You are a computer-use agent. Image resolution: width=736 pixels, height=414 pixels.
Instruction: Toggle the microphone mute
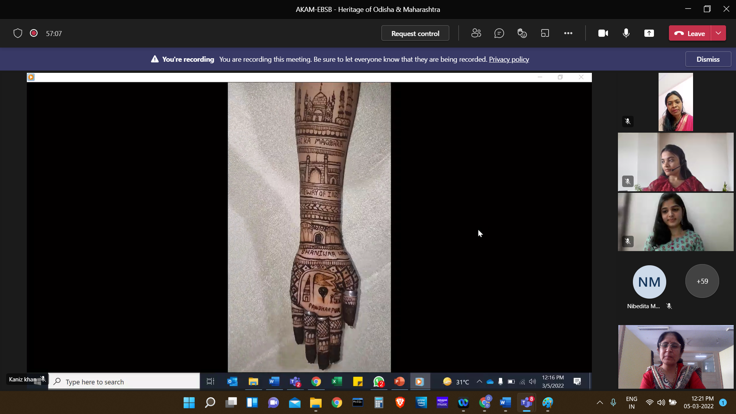[x=626, y=33]
